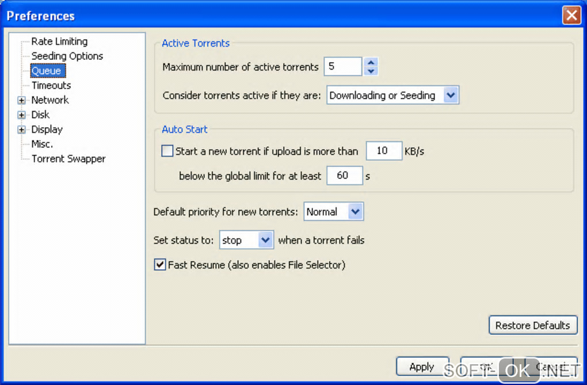This screenshot has width=587, height=385.
Task: Select the Display category label
Action: pos(47,129)
